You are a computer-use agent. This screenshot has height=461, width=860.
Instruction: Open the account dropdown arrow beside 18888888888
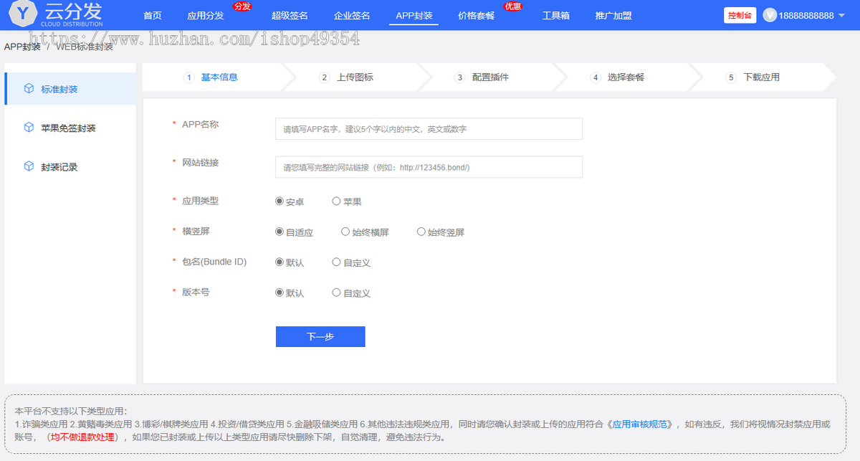[x=841, y=16]
